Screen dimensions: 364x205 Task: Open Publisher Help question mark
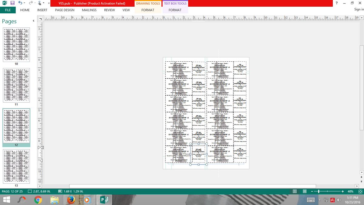336,3
